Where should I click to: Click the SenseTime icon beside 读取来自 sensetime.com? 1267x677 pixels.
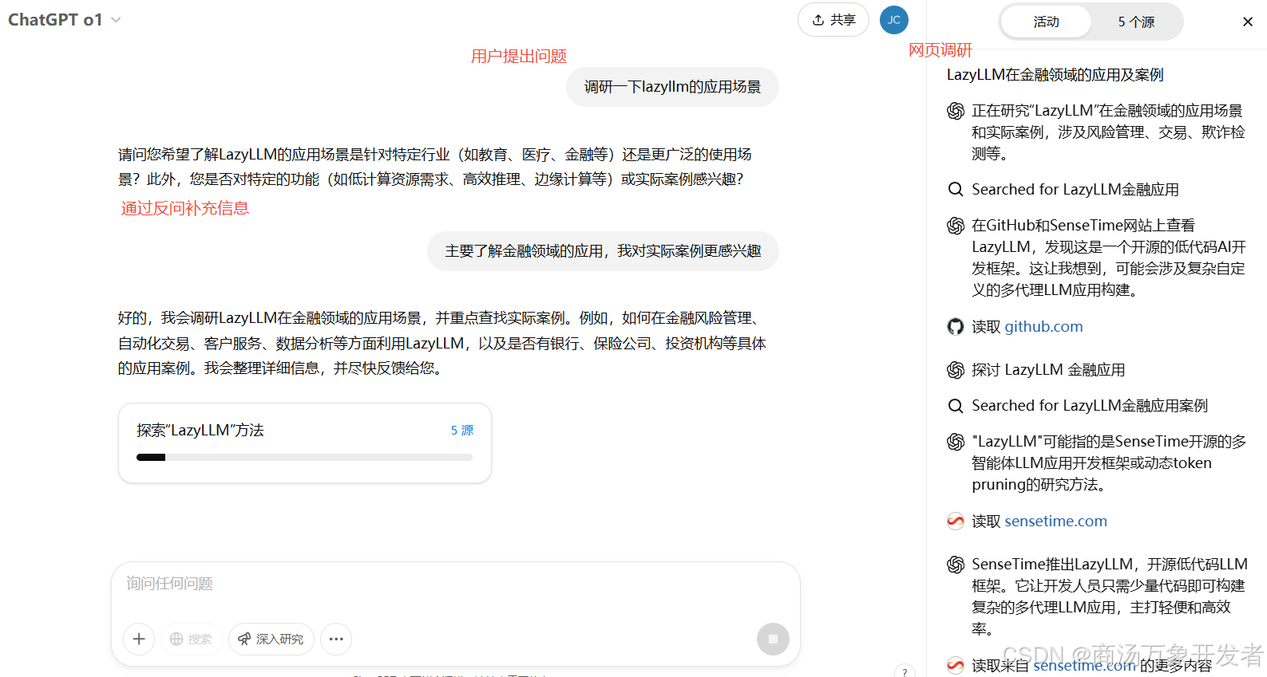coord(956,665)
